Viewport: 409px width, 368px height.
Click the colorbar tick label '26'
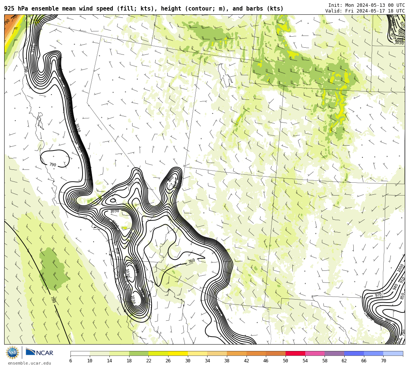click(168, 361)
